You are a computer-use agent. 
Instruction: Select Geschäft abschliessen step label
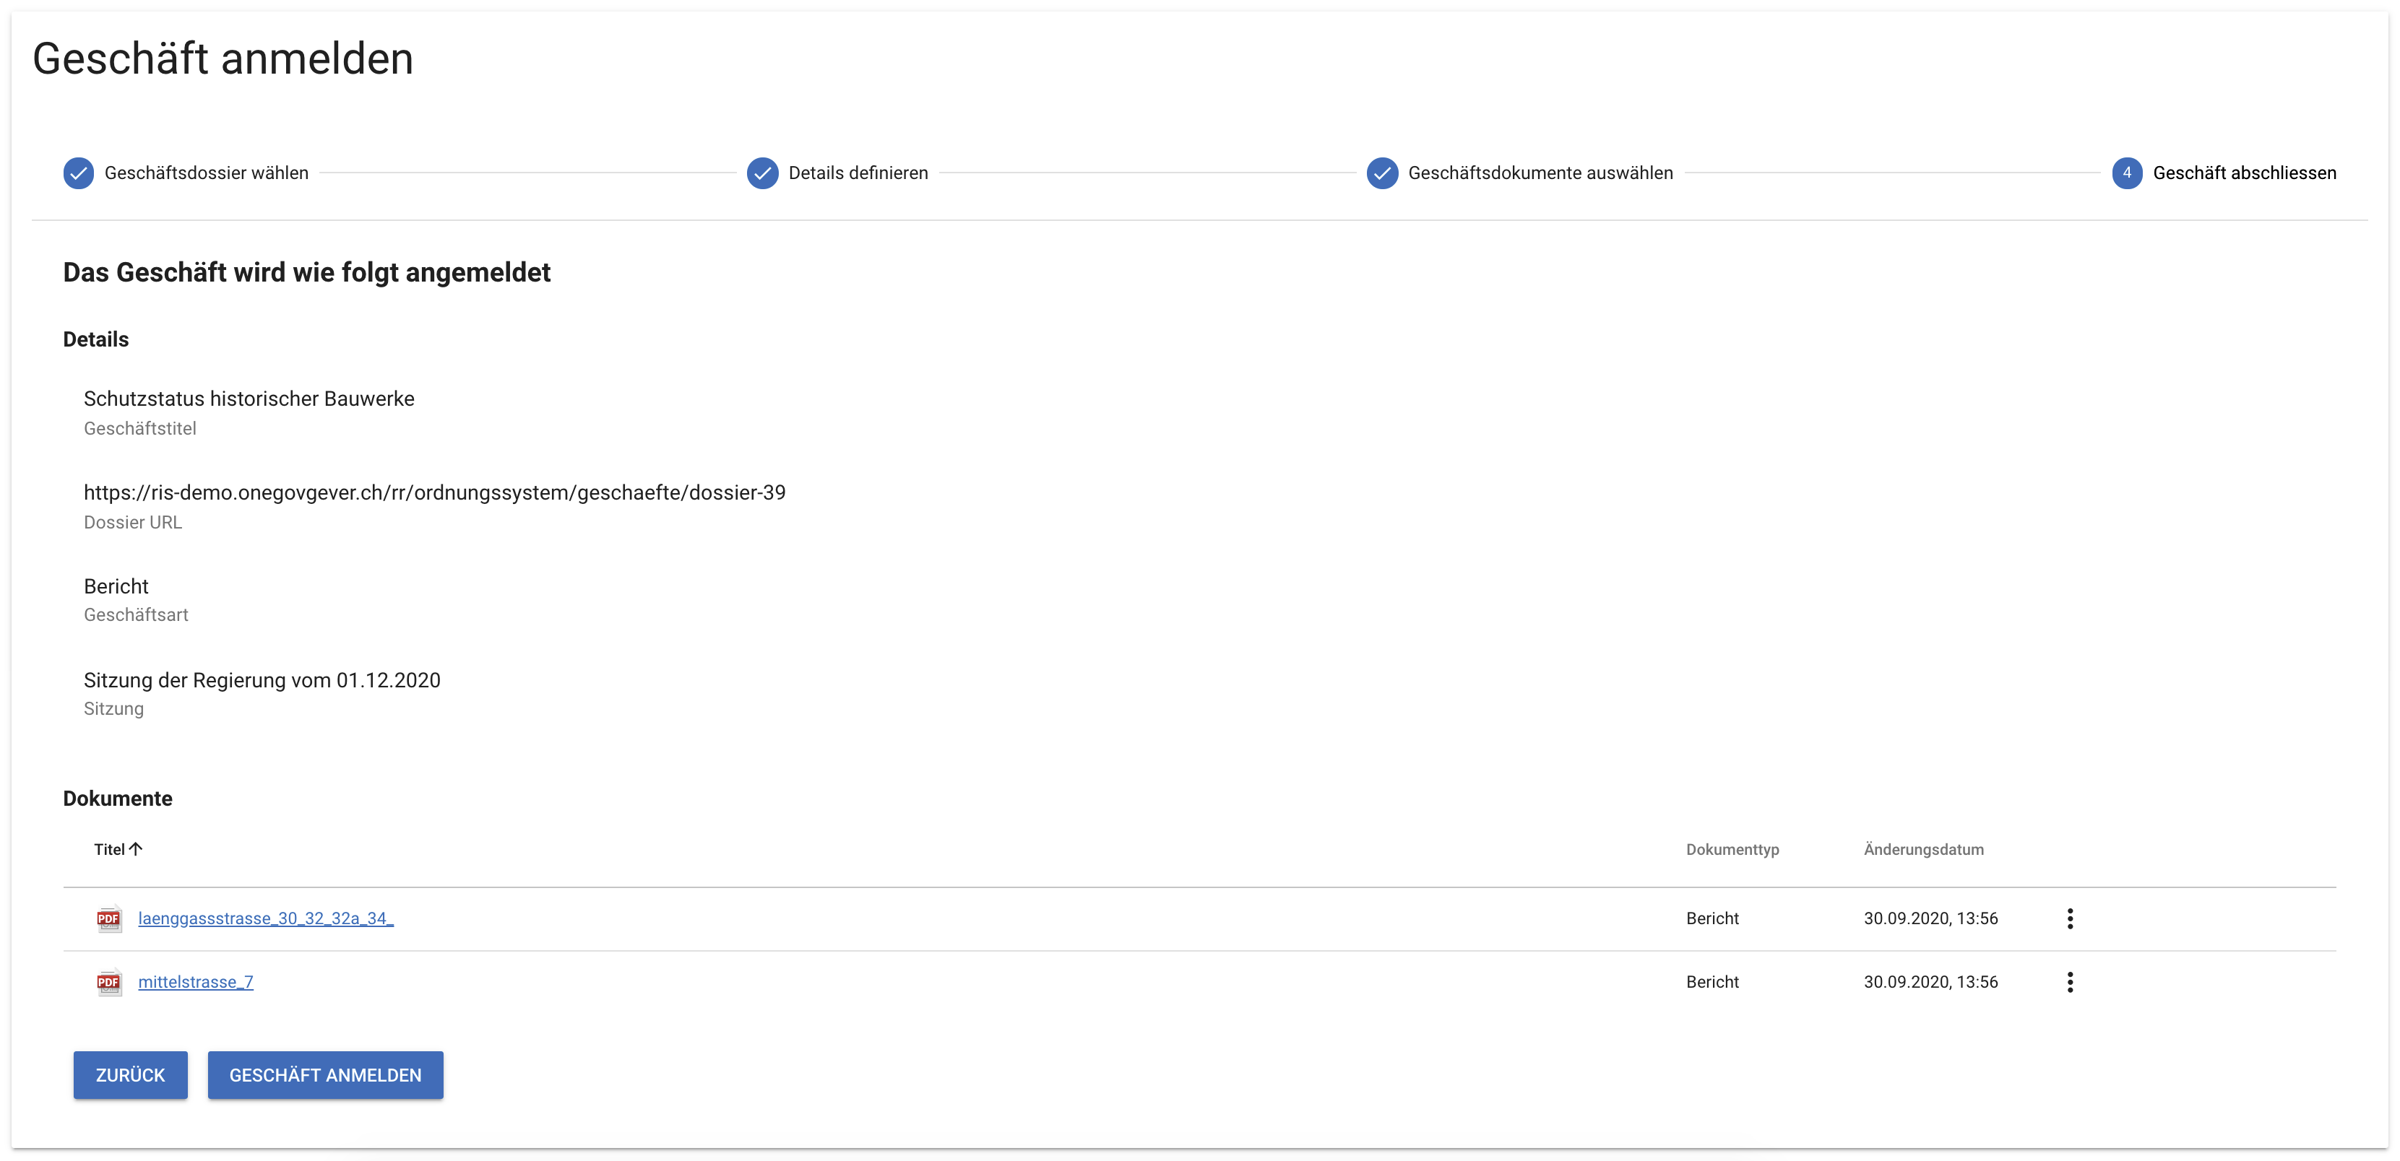click(x=2243, y=173)
